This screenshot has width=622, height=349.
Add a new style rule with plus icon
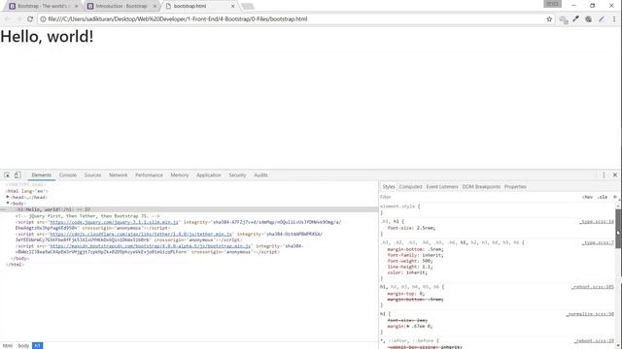point(615,197)
